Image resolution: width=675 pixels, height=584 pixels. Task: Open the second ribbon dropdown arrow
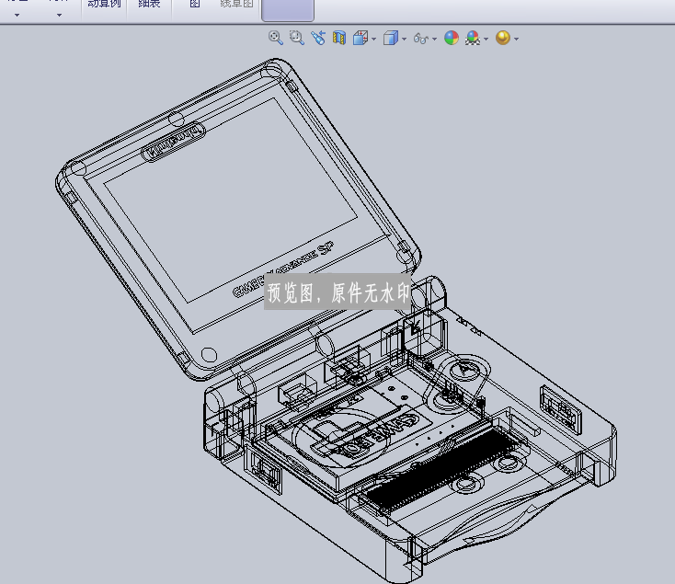(x=60, y=15)
